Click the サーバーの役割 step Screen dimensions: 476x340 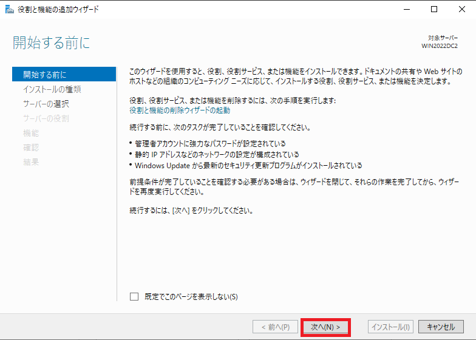(46, 118)
